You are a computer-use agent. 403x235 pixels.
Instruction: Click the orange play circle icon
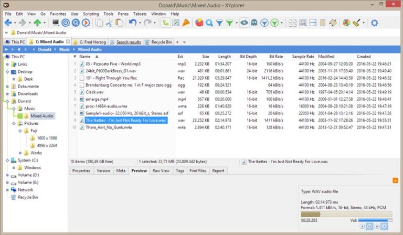tap(86, 23)
